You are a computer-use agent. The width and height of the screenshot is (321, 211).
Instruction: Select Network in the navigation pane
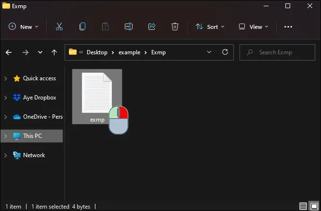(34, 155)
